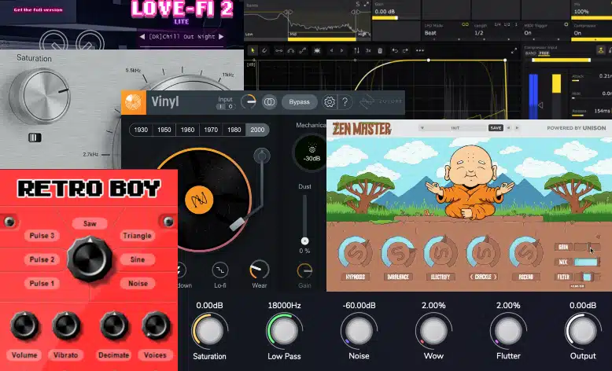Click the HYPNOSIS label button in Zen Master

coord(356,277)
